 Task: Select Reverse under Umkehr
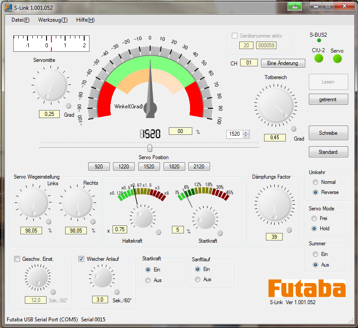[x=315, y=192]
